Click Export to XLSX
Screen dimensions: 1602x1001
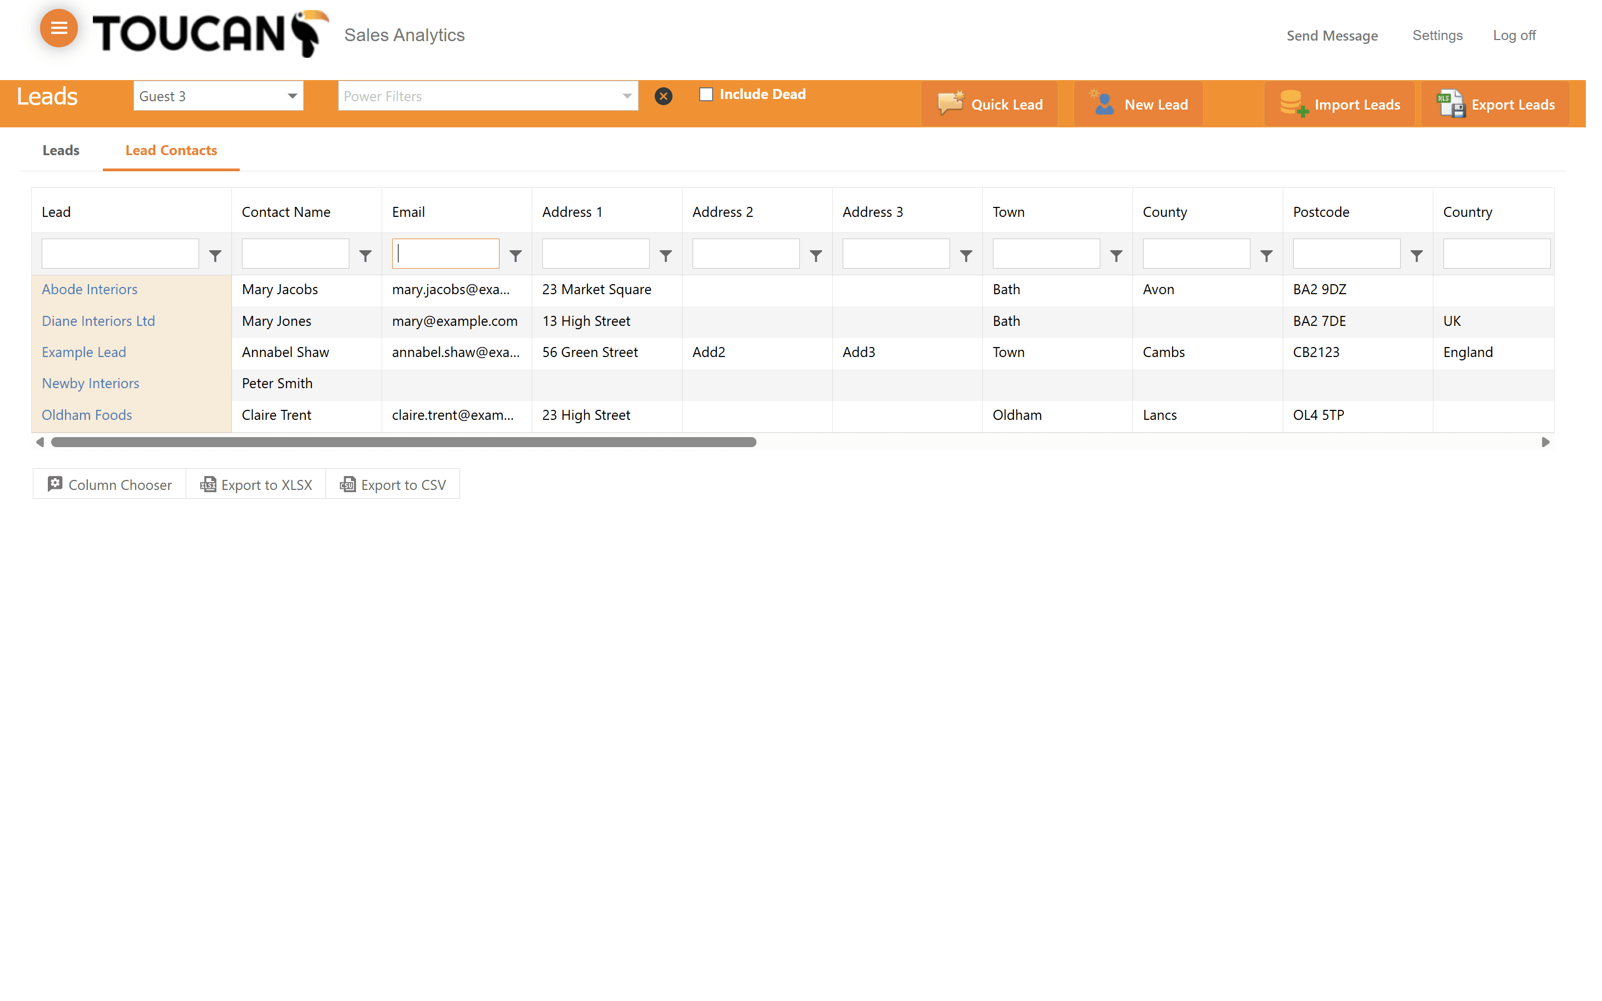[x=256, y=484]
